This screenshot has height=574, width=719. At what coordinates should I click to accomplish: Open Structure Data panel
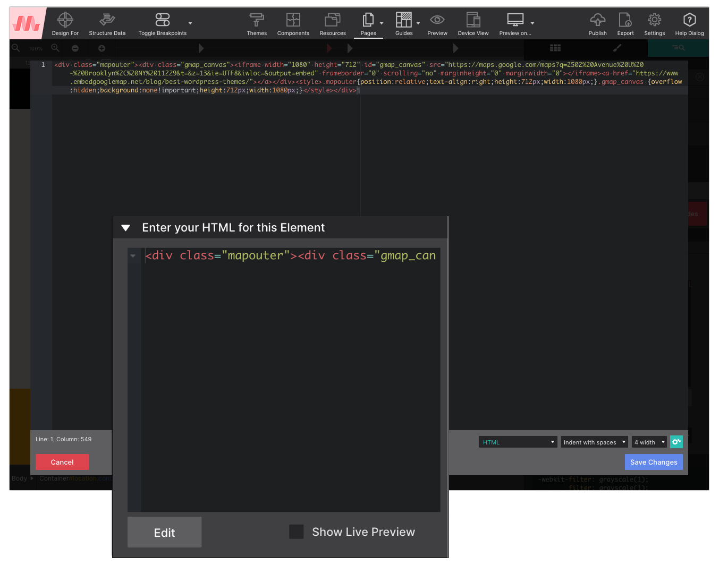[107, 24]
